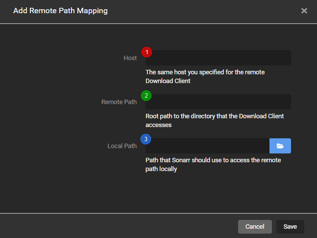The image size is (317, 238).
Task: Click the Host help text about Download Client
Action: (206, 77)
